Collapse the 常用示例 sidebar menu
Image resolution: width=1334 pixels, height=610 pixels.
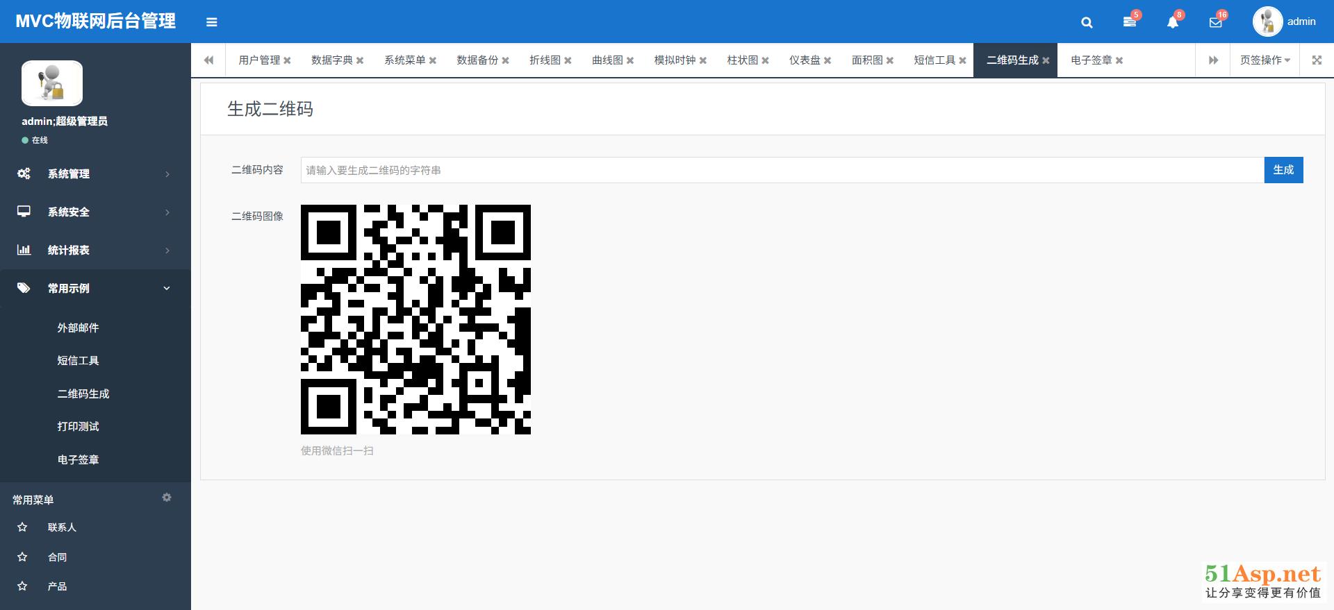click(95, 289)
